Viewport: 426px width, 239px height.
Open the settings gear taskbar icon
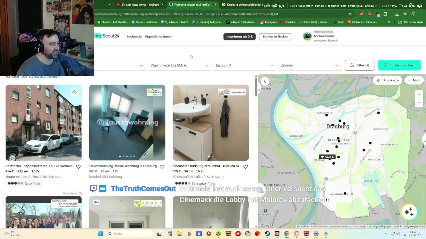(x=316, y=234)
